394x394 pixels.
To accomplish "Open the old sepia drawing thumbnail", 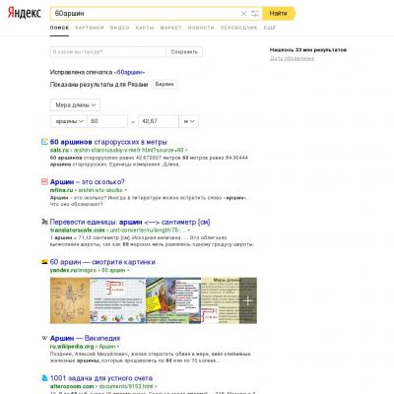I will (x=70, y=300).
